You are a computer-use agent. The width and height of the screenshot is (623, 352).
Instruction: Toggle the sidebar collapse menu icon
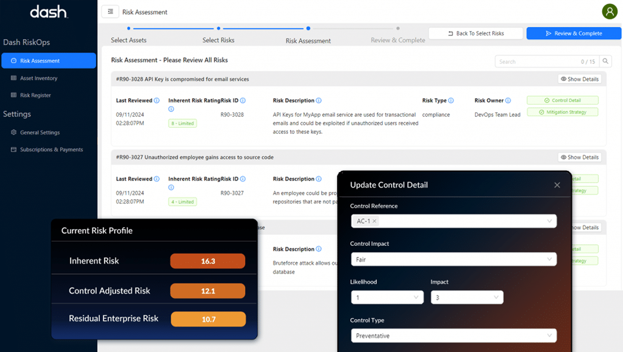pos(110,12)
